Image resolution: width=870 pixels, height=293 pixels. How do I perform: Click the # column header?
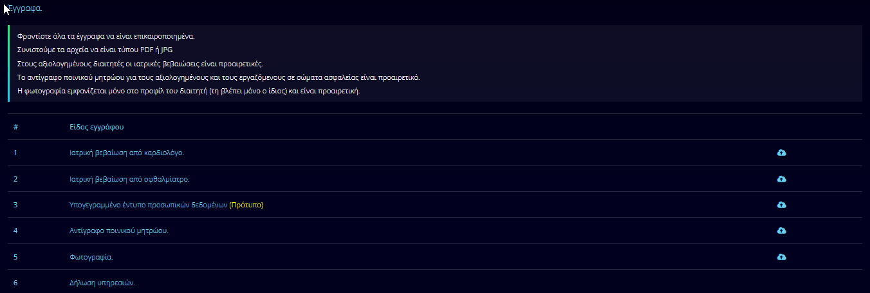pyautogui.click(x=15, y=127)
